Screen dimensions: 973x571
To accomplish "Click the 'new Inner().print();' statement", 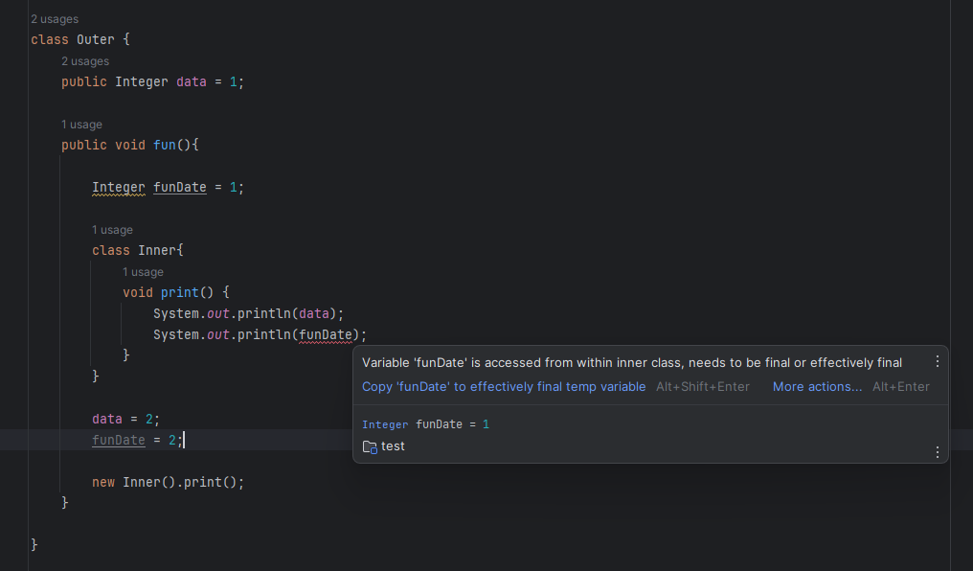I will point(169,482).
